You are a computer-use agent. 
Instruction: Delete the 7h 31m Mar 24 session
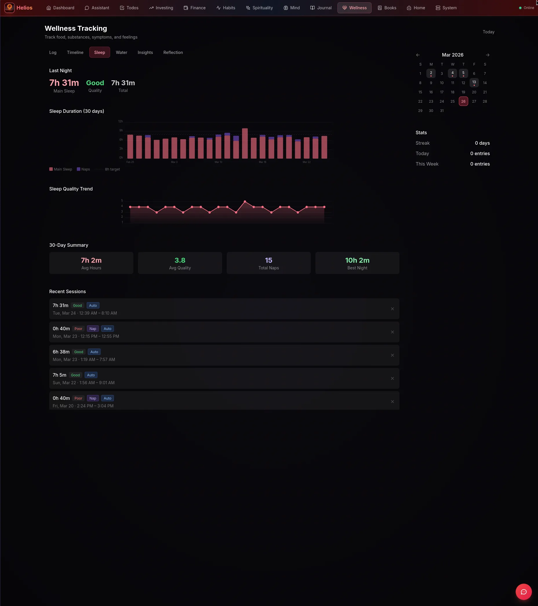pyautogui.click(x=392, y=309)
